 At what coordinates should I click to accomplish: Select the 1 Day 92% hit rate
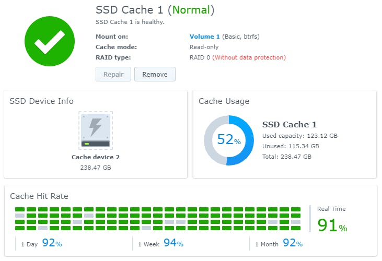tap(41, 243)
